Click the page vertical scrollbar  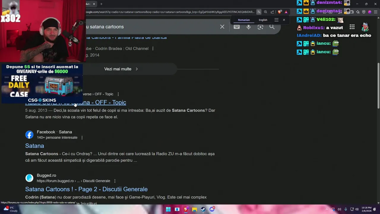click(x=378, y=86)
